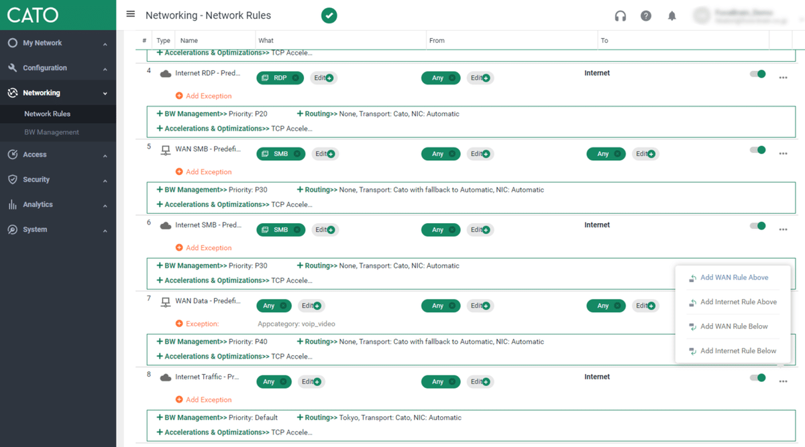Toggle the WAN SMB rule off
This screenshot has width=805, height=447.
point(758,149)
